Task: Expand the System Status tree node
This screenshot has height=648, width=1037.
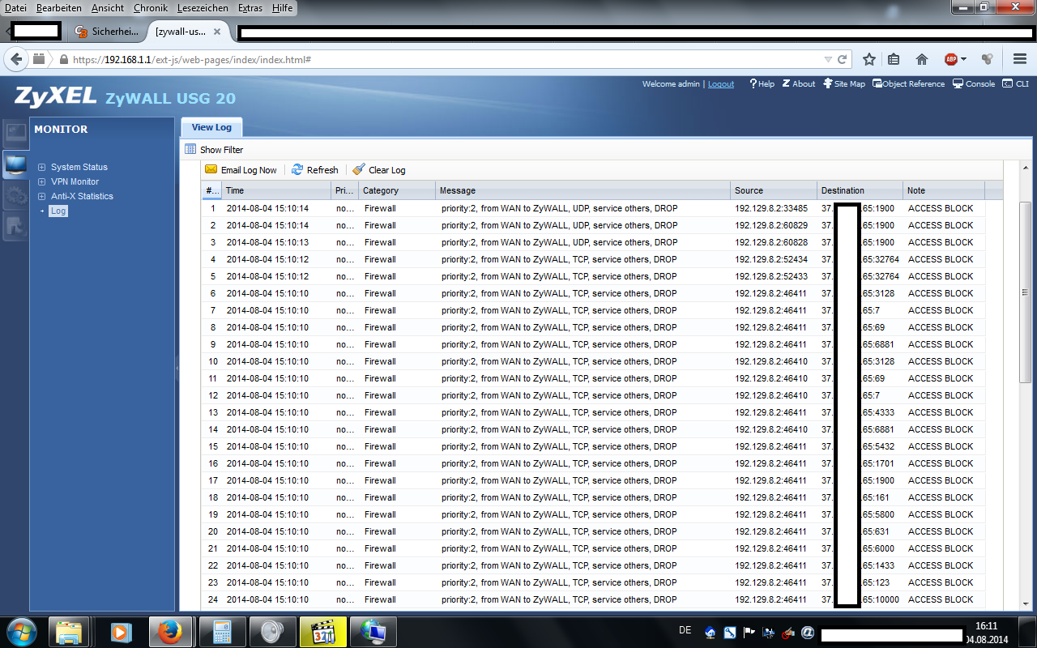Action: click(x=42, y=167)
